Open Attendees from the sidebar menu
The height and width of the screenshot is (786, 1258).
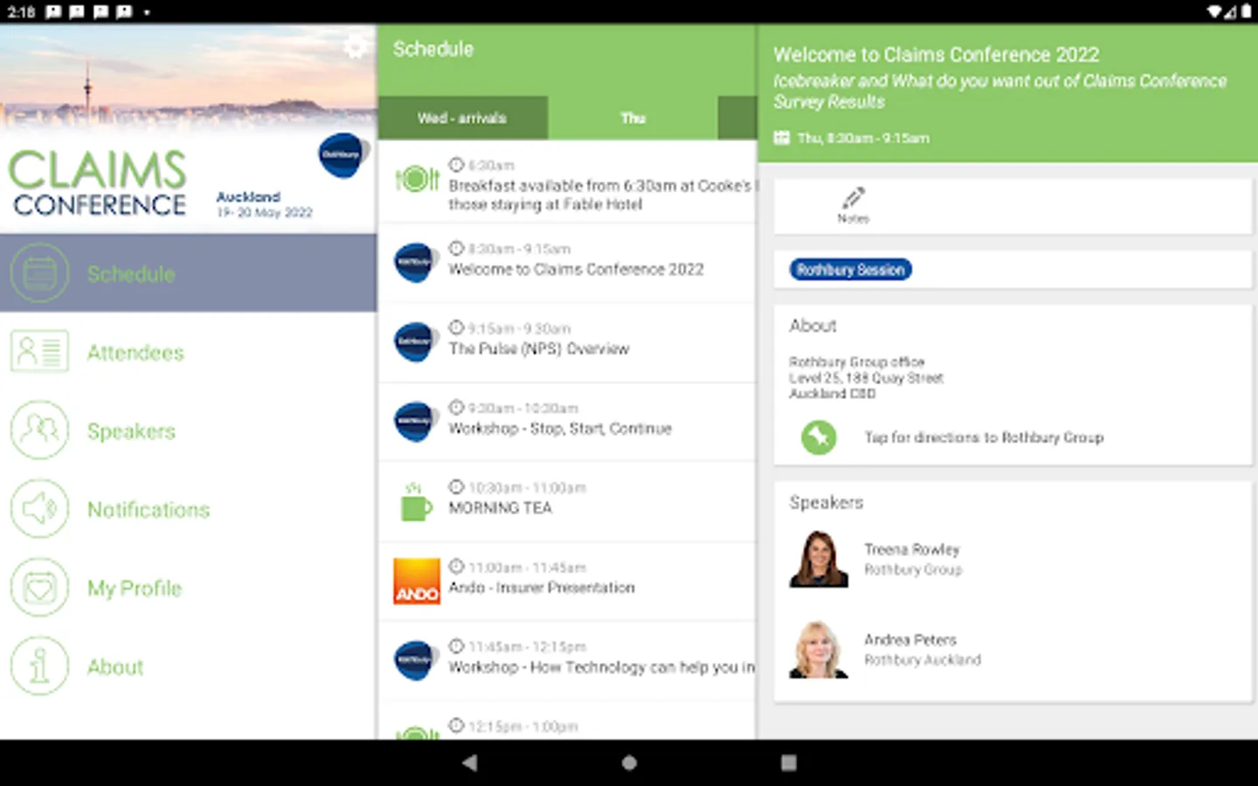(x=188, y=352)
